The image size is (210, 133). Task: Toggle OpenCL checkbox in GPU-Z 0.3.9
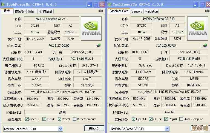point(133,119)
